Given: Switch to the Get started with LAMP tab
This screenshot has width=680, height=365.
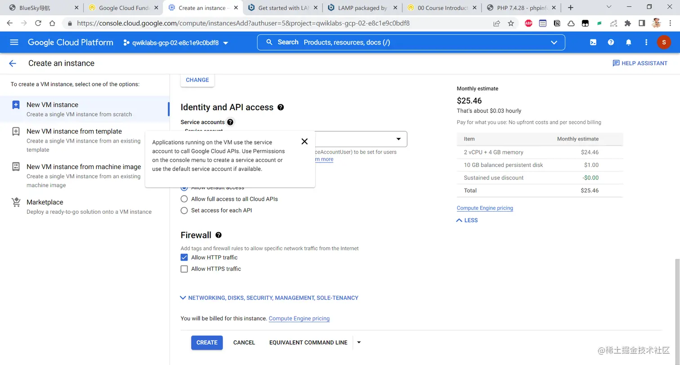Looking at the screenshot, I should pyautogui.click(x=283, y=8).
